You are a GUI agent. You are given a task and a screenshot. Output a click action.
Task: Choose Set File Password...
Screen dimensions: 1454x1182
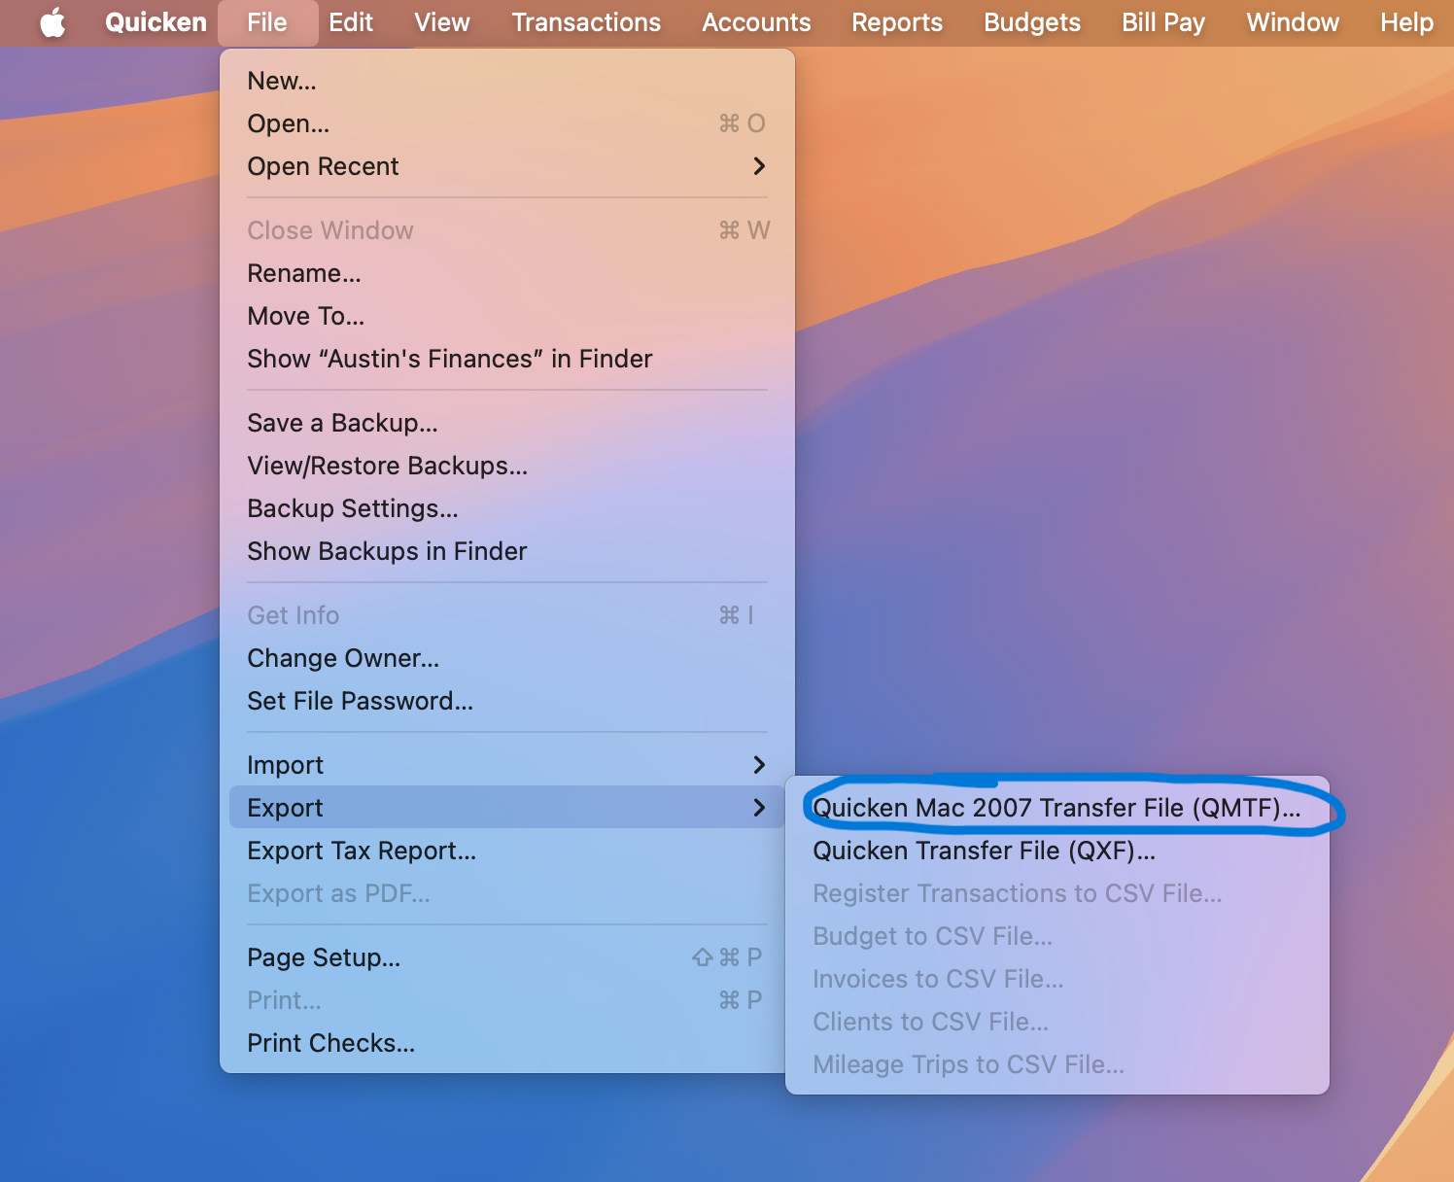506,701
